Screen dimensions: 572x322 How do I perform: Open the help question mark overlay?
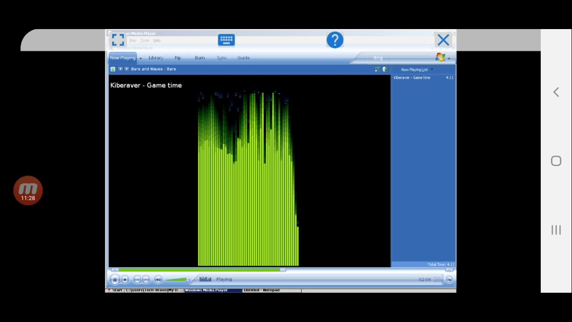pyautogui.click(x=335, y=40)
